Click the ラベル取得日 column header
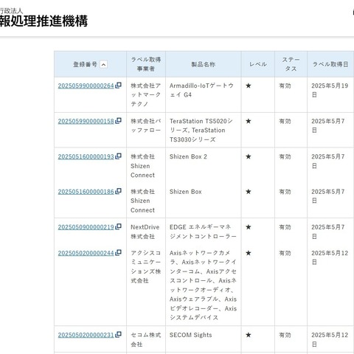Viewport: 354px width, 354px height. click(330, 64)
